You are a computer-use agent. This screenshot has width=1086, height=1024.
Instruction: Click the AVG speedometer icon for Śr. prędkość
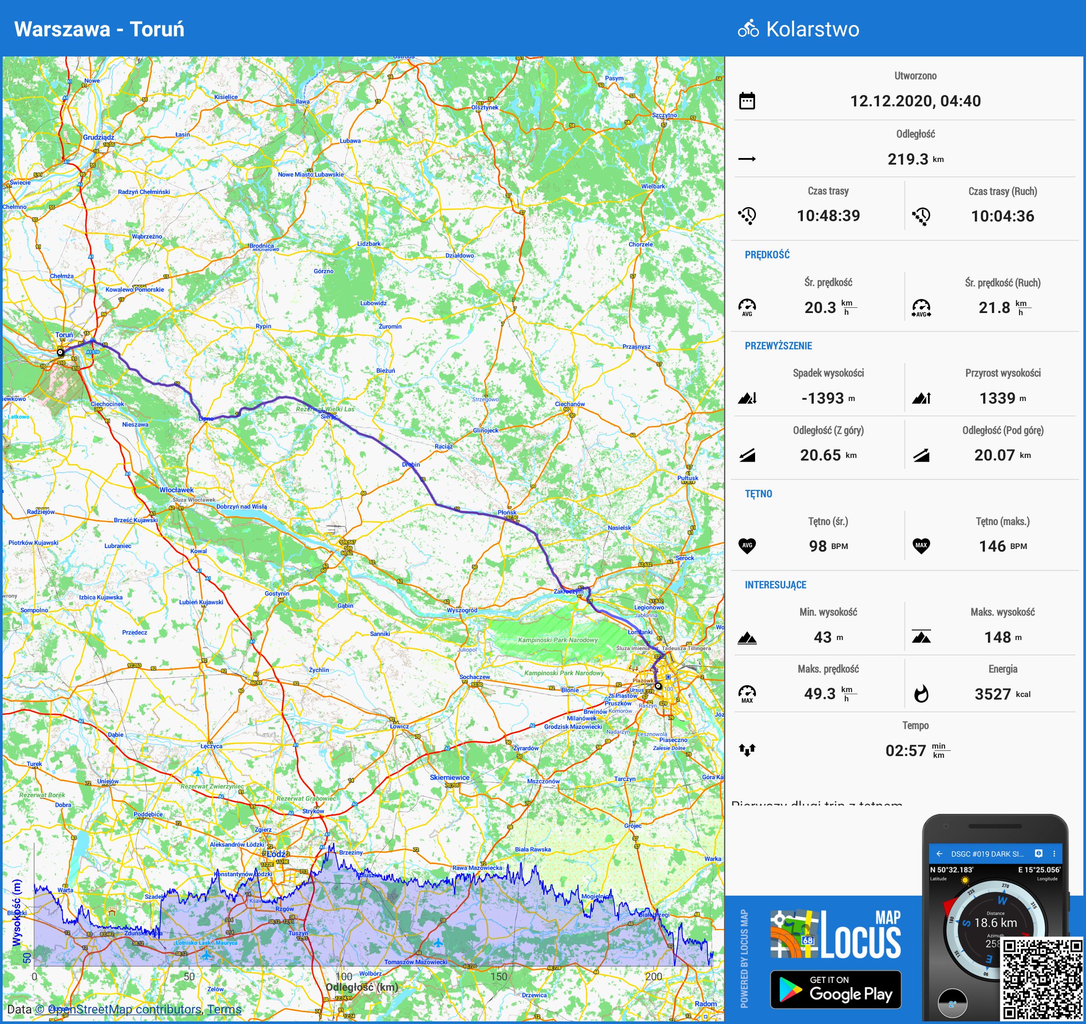tap(747, 307)
